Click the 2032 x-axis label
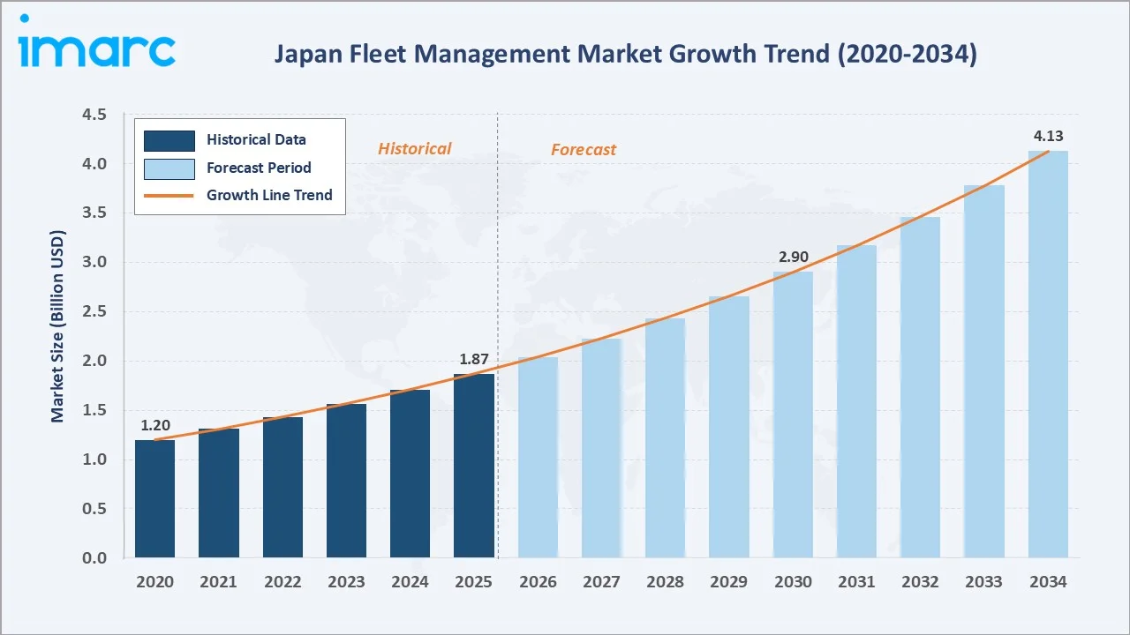This screenshot has height=635, width=1130. coord(921,582)
